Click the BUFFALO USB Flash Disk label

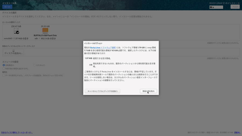pos(45,35)
